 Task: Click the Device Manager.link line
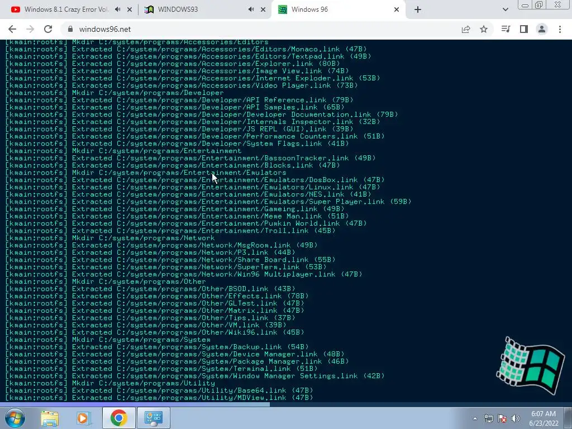(175, 354)
